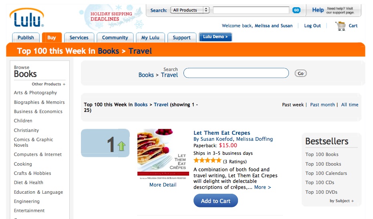The width and height of the screenshot is (373, 219).
Task: Expand Bestsellers by Subject
Action: 342,201
